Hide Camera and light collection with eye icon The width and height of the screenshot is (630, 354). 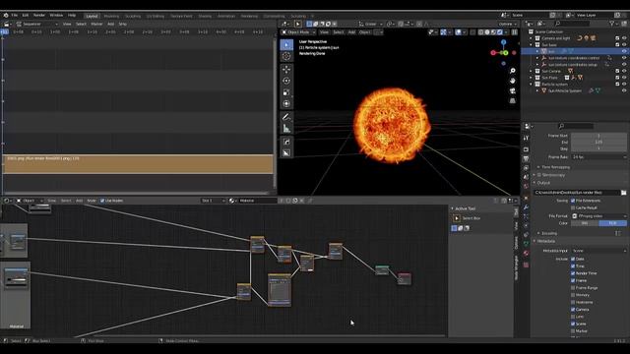(x=624, y=38)
